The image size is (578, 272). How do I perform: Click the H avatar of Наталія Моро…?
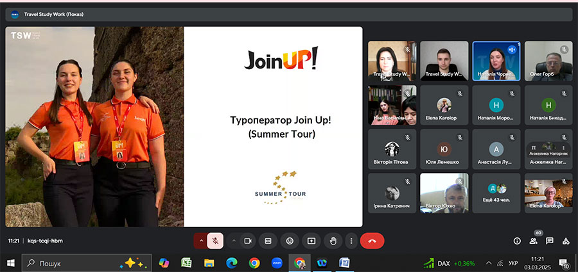click(x=496, y=105)
